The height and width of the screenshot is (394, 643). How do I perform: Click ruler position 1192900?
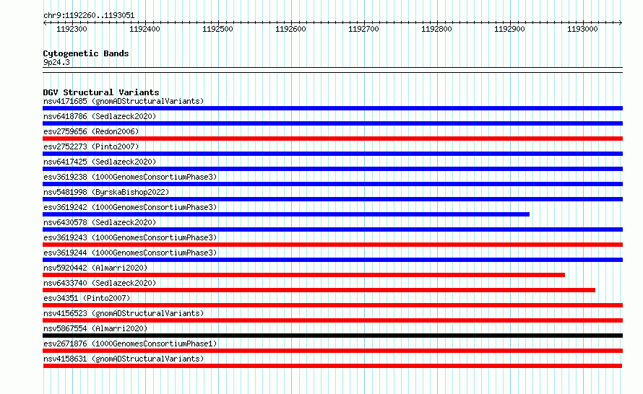(510, 29)
